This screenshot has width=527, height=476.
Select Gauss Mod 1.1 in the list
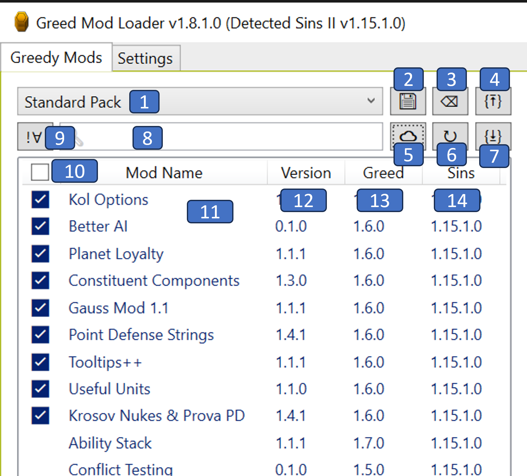point(119,308)
